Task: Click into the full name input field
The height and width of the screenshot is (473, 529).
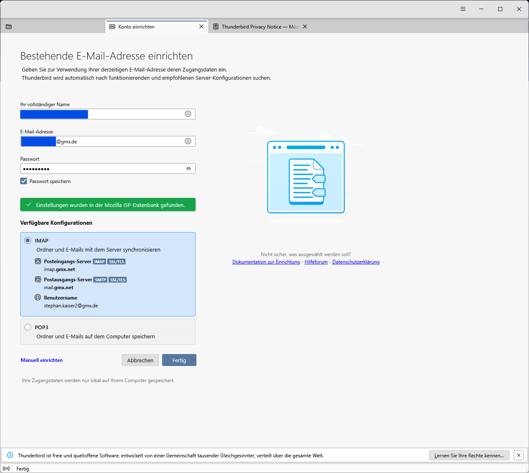Action: 108,114
